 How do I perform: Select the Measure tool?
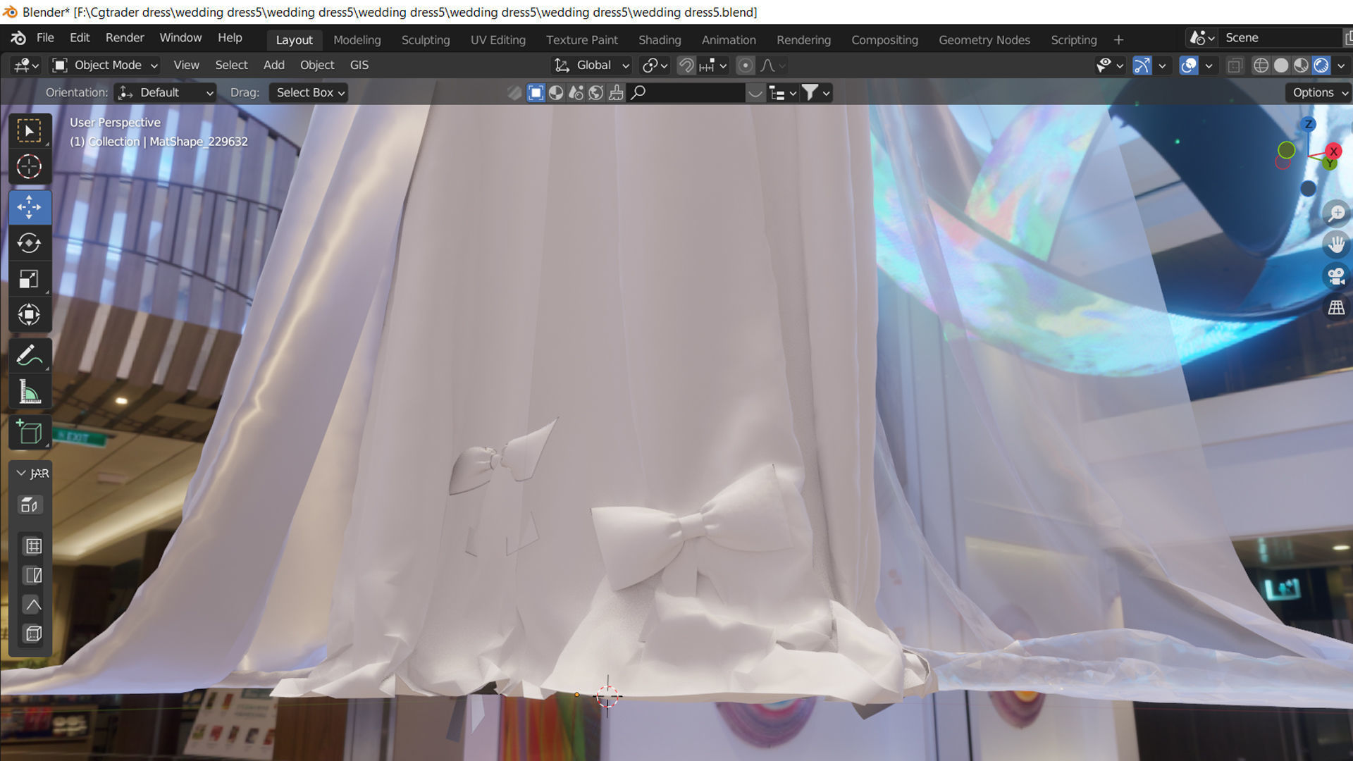point(29,392)
